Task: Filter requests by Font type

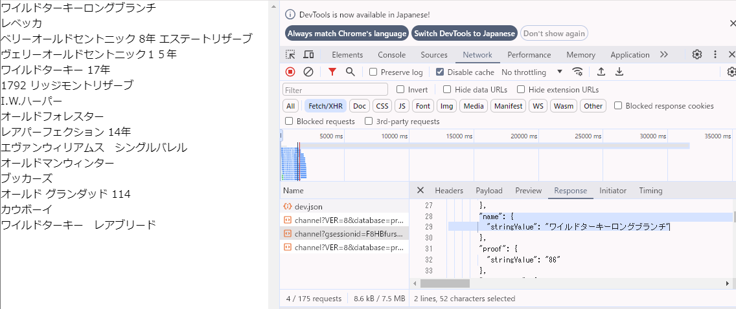Action: pyautogui.click(x=423, y=106)
